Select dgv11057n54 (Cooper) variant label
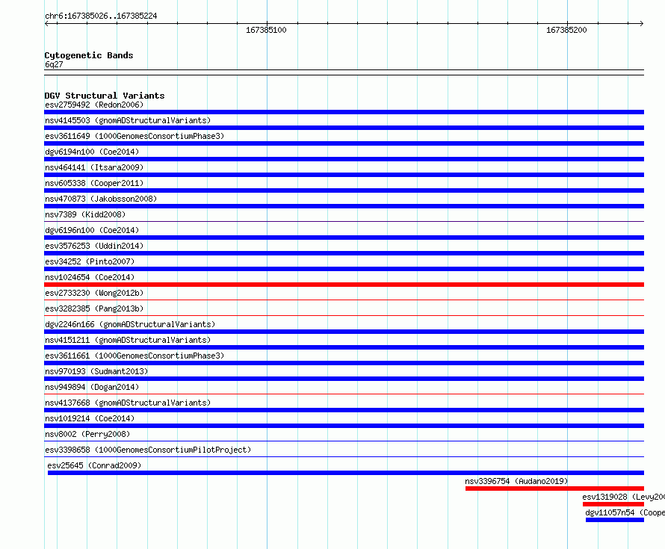The width and height of the screenshot is (665, 549). tap(625, 512)
